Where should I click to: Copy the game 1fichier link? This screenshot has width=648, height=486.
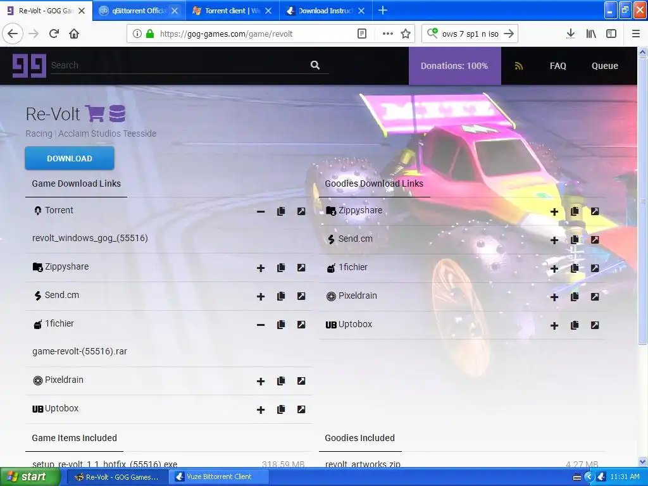[281, 325]
